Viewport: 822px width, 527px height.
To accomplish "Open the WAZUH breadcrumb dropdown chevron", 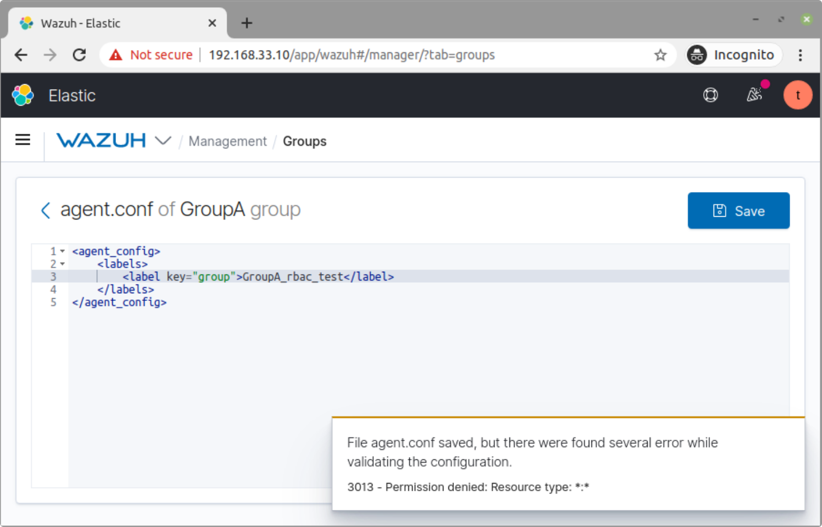I will 162,141.
